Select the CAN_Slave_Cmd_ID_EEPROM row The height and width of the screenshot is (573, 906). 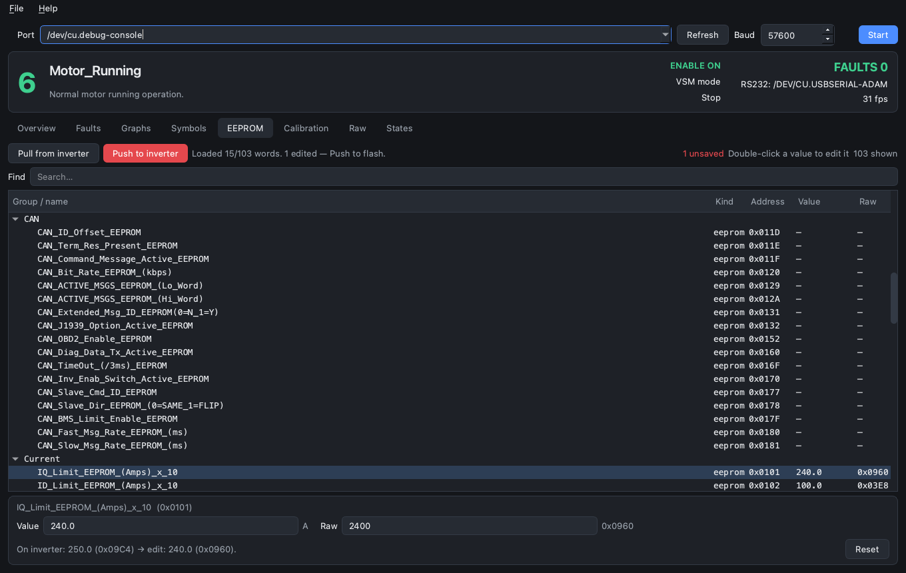(449, 392)
